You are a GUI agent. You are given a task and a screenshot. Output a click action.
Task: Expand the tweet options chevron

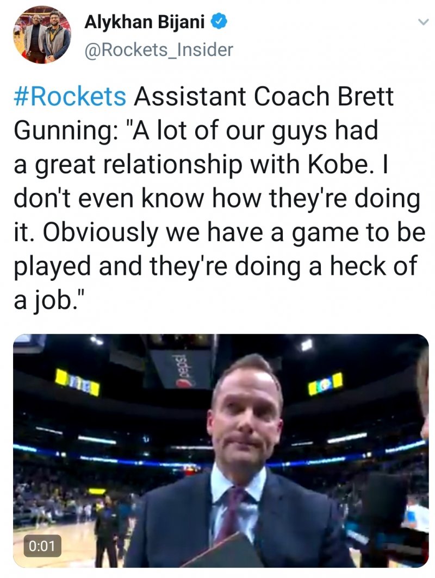click(421, 22)
